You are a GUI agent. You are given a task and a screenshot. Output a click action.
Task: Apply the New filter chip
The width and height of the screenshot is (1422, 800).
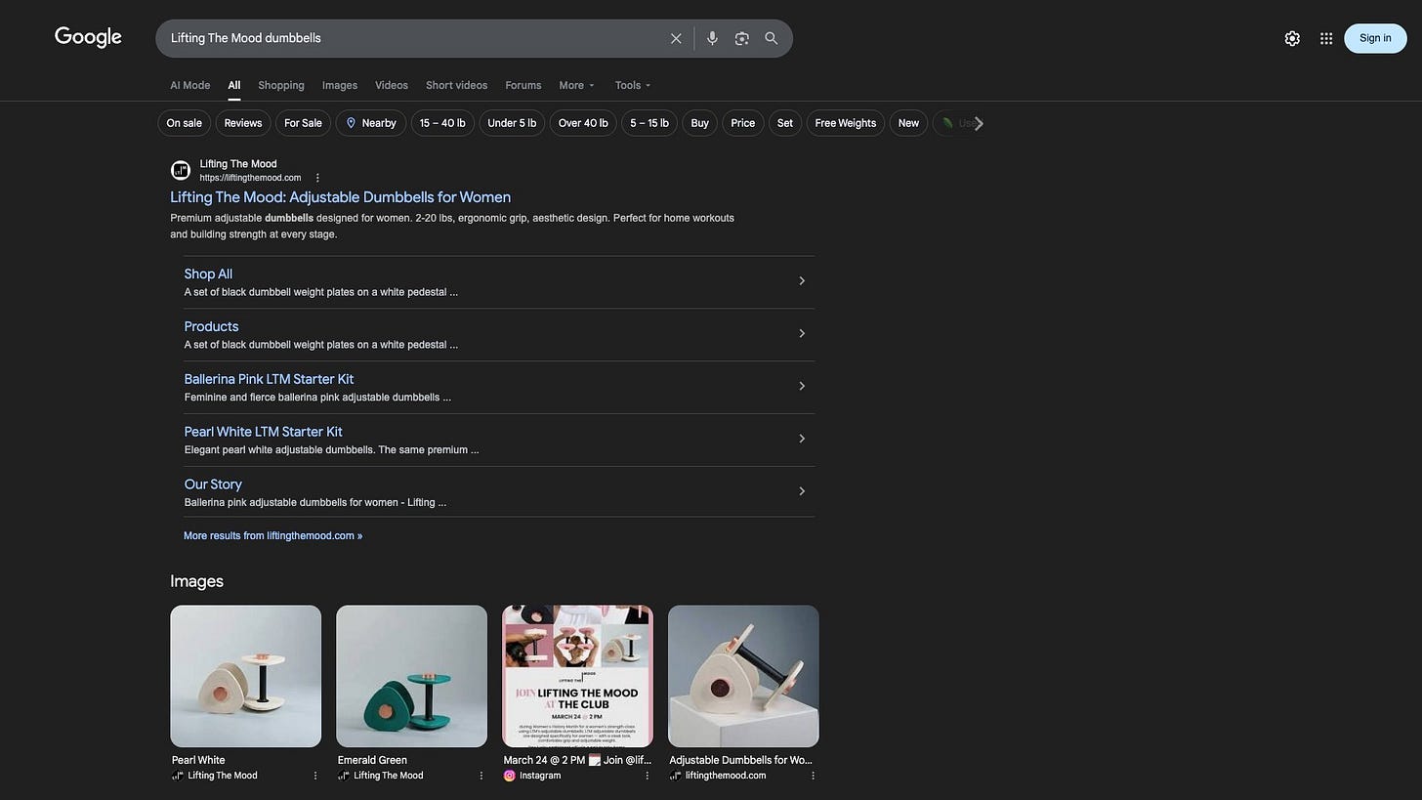point(908,123)
